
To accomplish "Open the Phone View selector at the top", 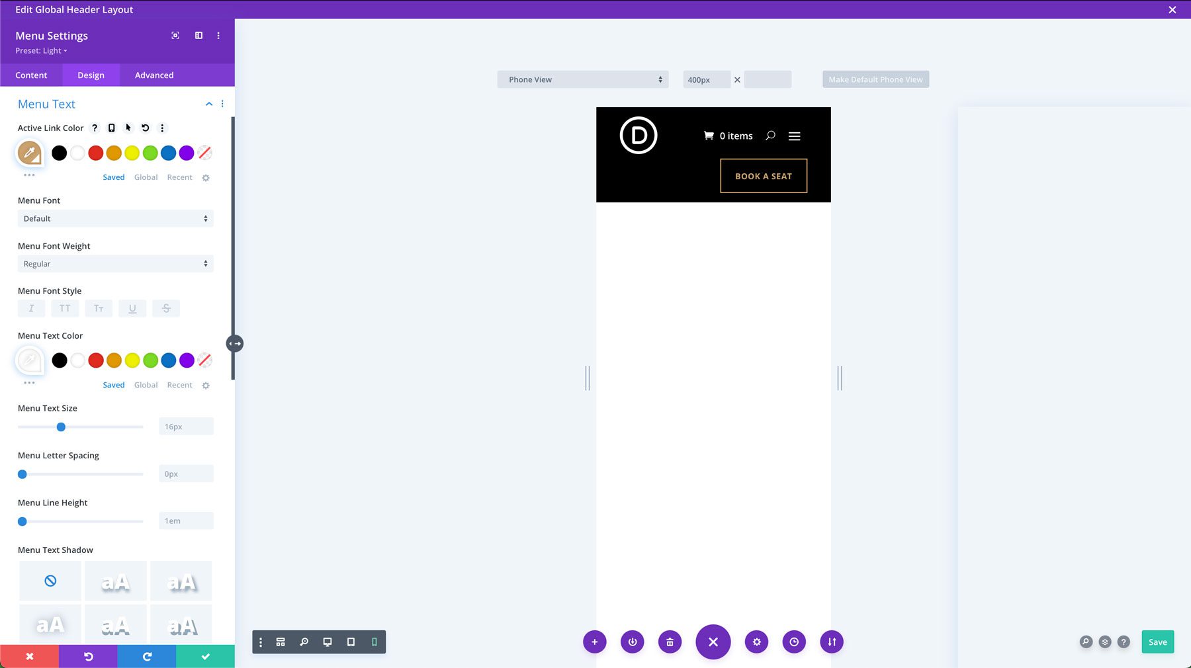I will [582, 79].
